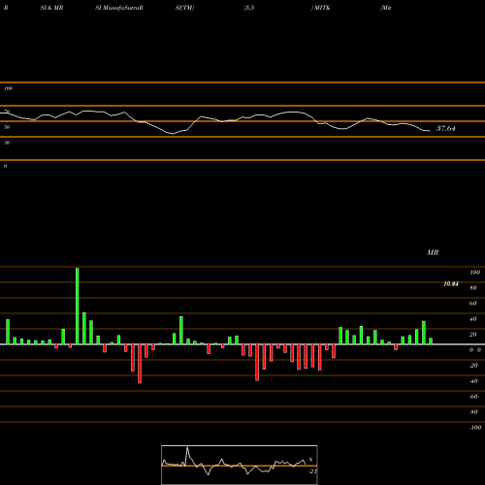Click the MR axis label -20

[473, 366]
